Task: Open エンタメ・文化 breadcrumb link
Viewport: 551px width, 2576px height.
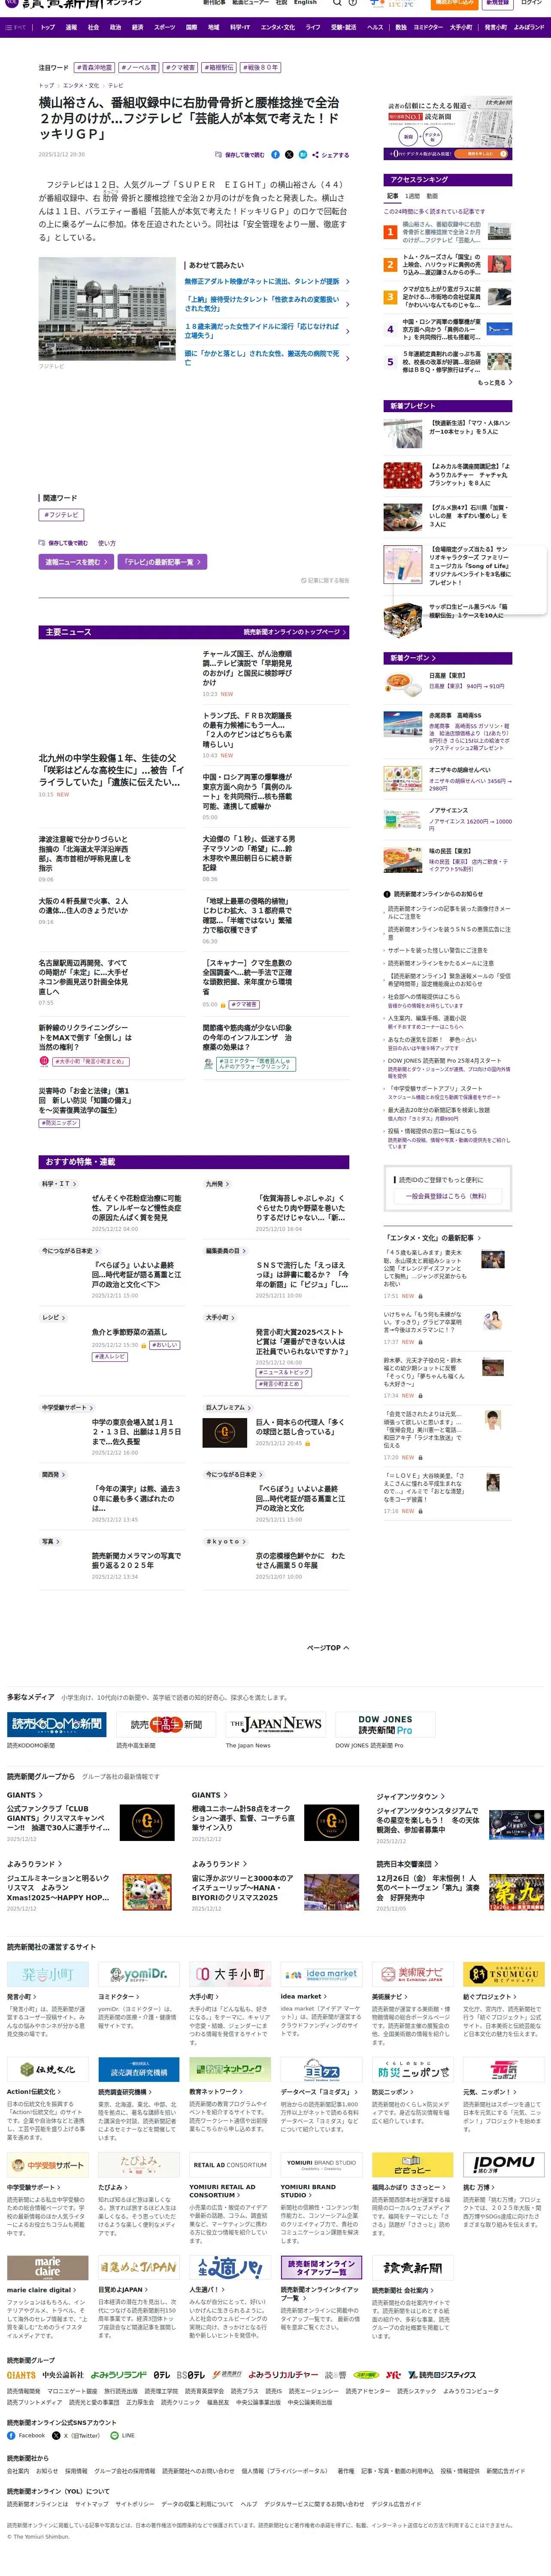Action: 81,85
